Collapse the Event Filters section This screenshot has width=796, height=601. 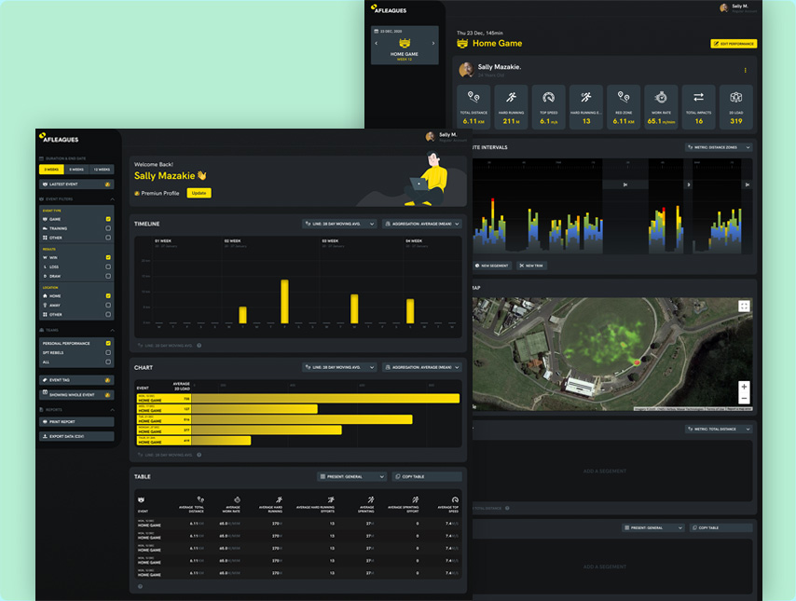click(112, 198)
